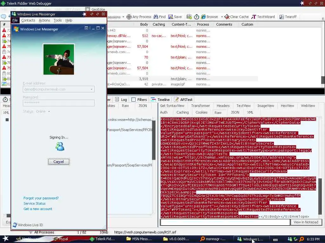Image resolution: width=325 pixels, height=243 pixels.
Task: Expand the Browse dropdown arrow
Action: coord(222,17)
